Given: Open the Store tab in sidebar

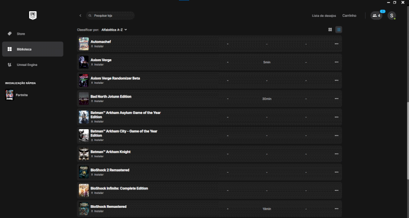Looking at the screenshot, I should coord(21,34).
